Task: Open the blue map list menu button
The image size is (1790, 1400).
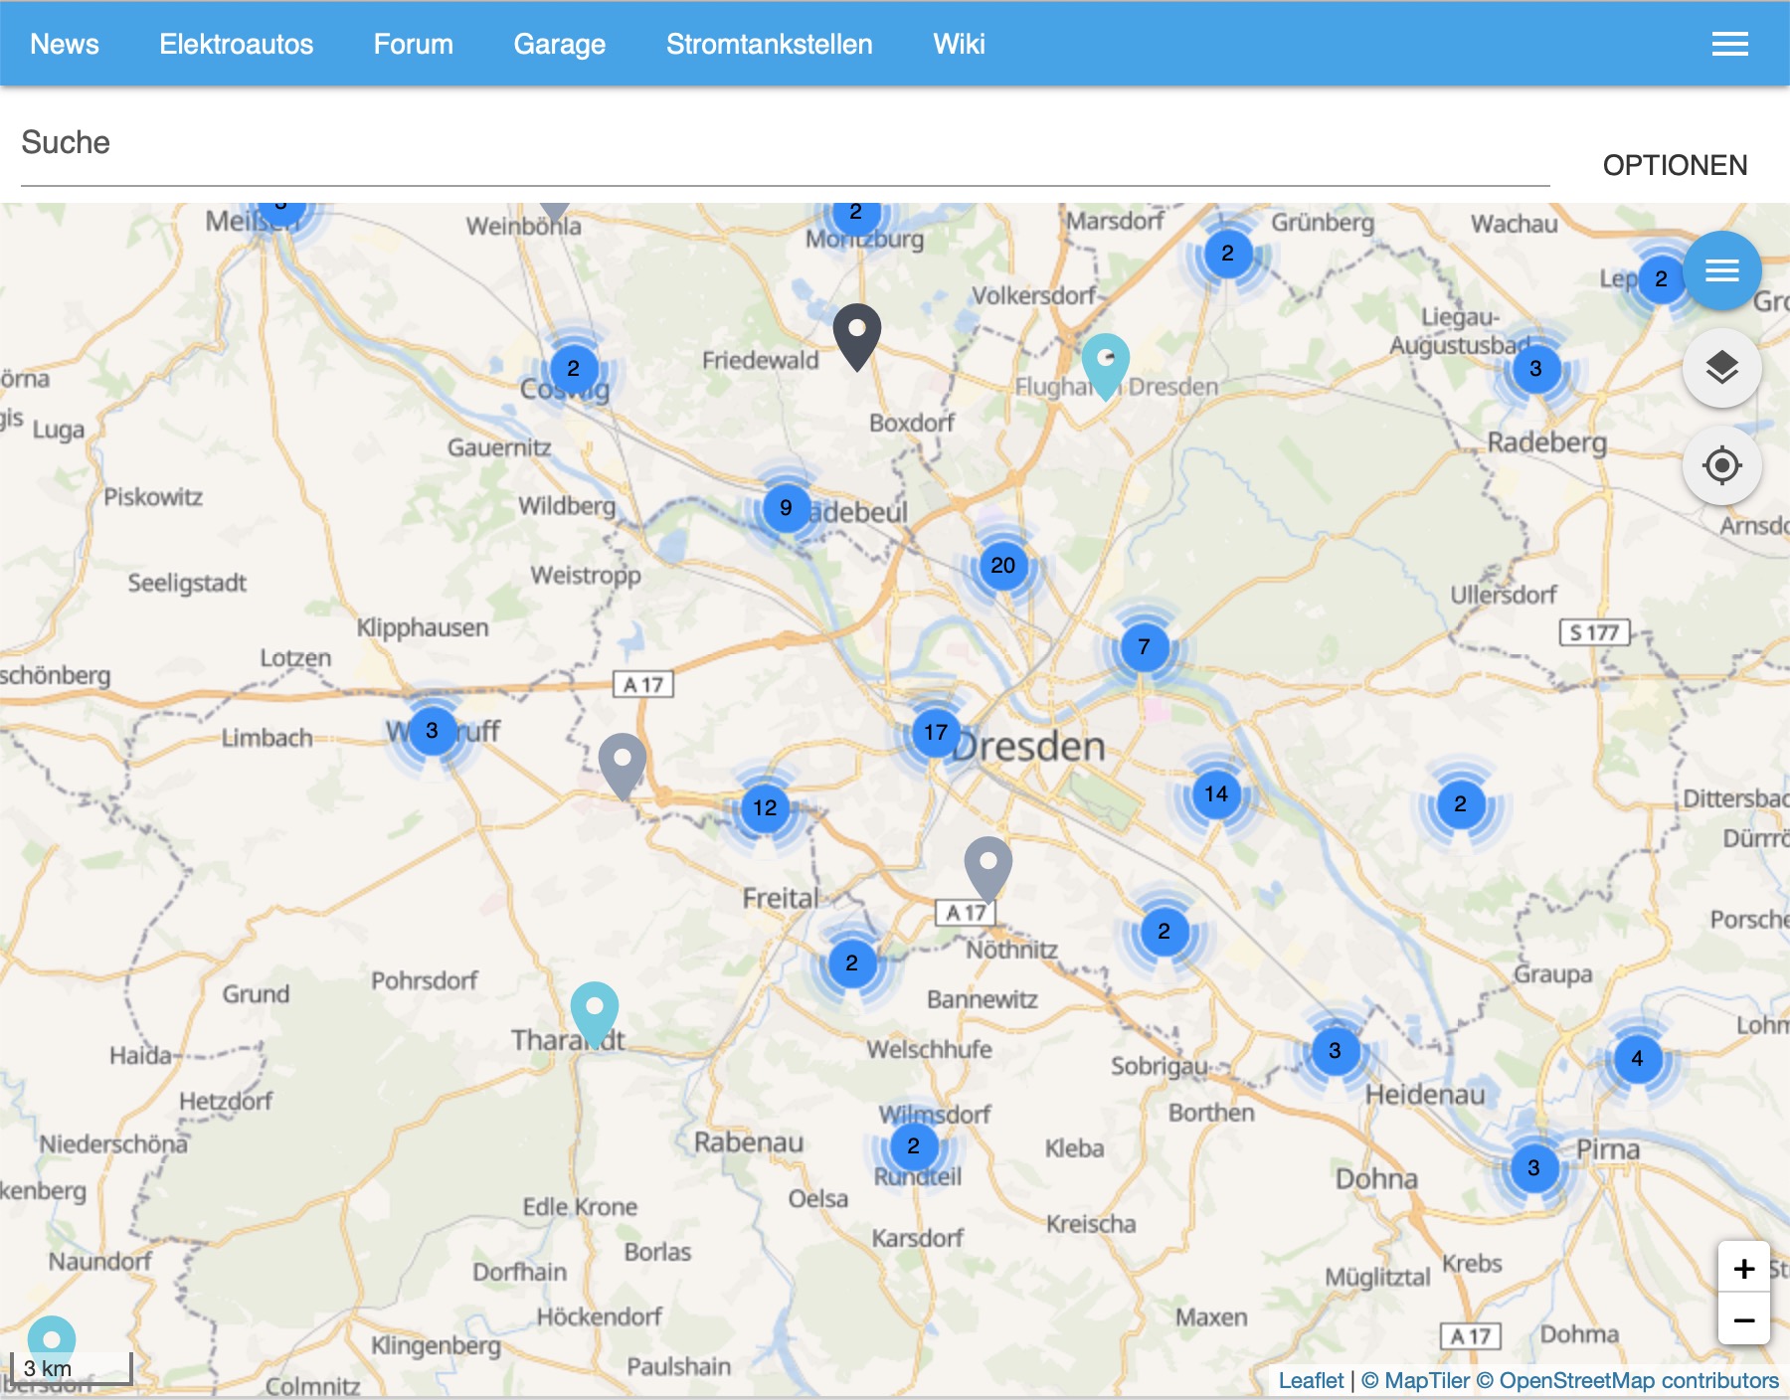Action: coord(1721,270)
